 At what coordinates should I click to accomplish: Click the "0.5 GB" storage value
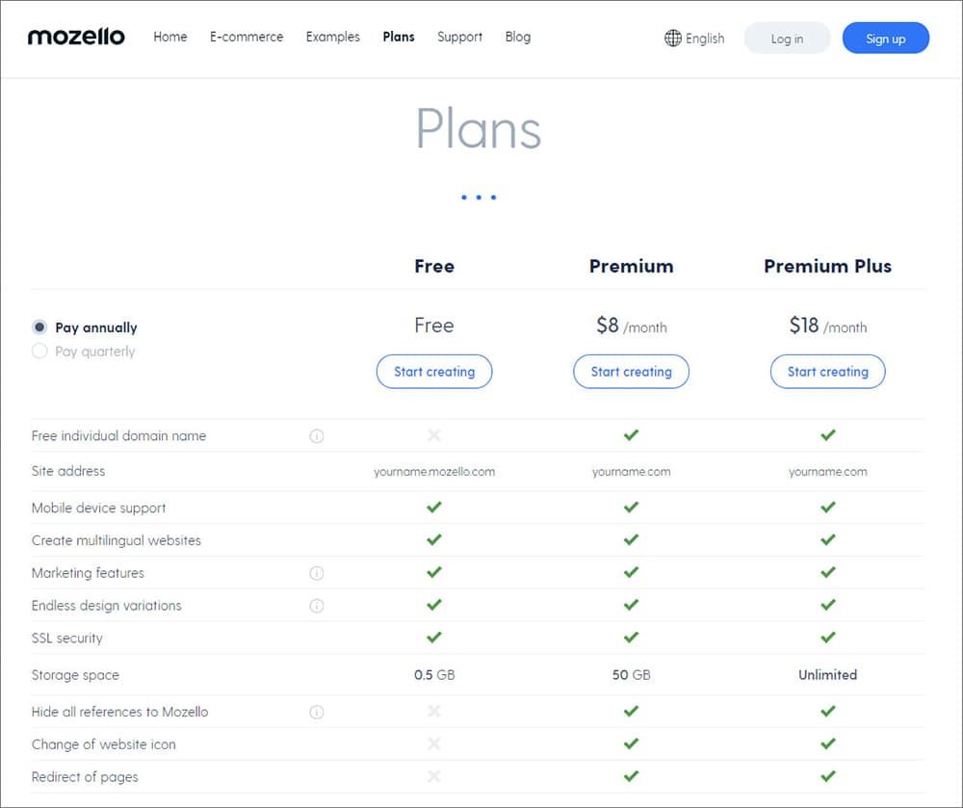pyautogui.click(x=434, y=675)
